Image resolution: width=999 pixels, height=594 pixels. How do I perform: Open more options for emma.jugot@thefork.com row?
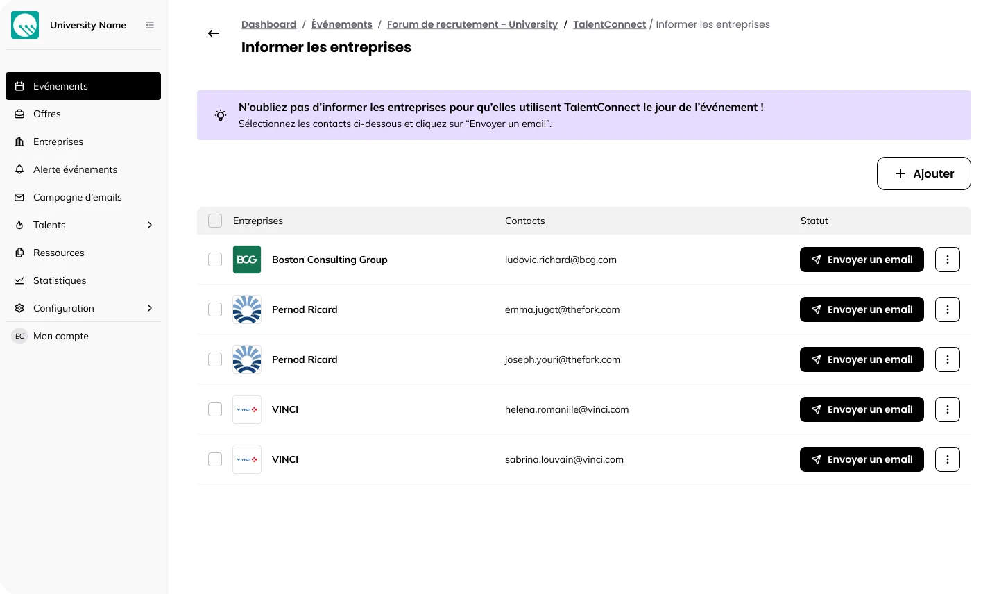(x=948, y=309)
